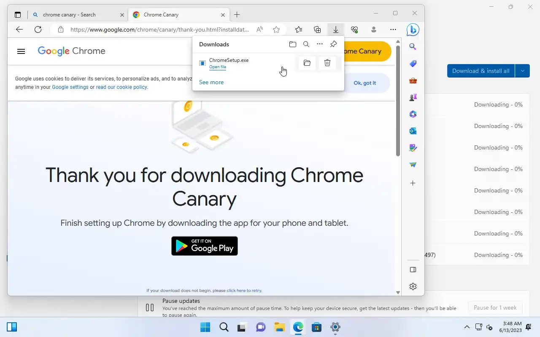Open sidebar Shopping tag icon
The width and height of the screenshot is (540, 337).
point(413,64)
